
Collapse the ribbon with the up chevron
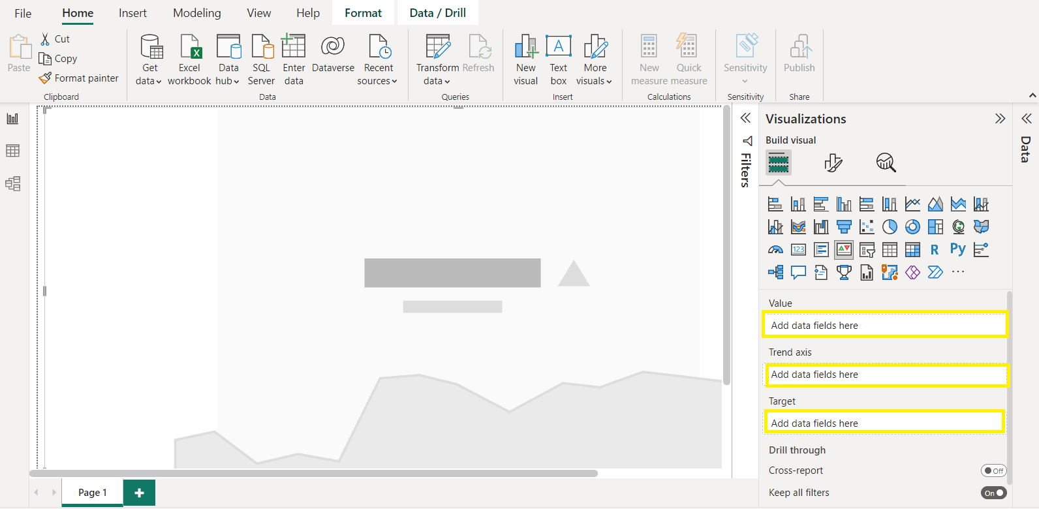tap(1032, 95)
